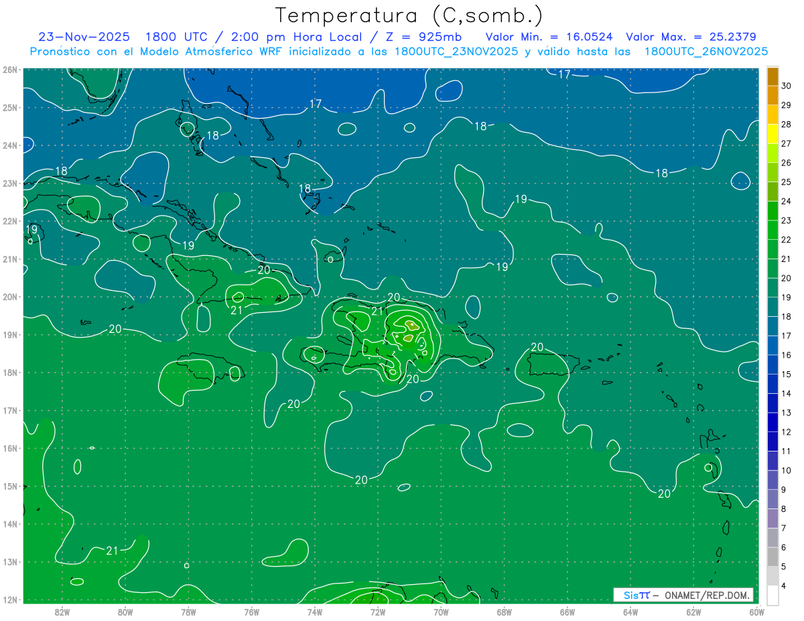Click the Puerto Rico island outline on the map
Screen dimensions: 804x621
click(553, 364)
